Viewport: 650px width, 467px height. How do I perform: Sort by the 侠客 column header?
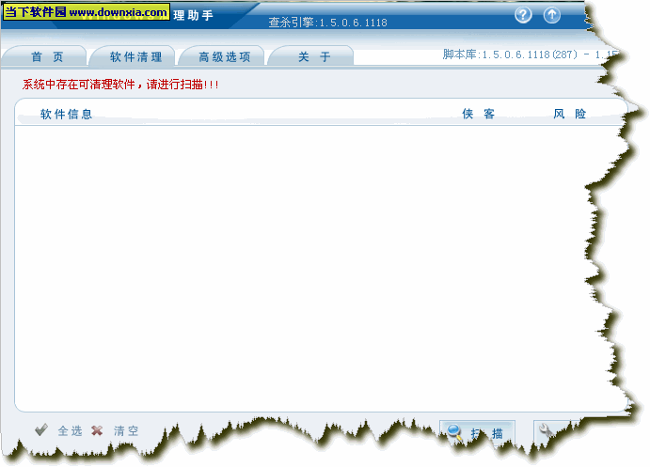click(478, 115)
